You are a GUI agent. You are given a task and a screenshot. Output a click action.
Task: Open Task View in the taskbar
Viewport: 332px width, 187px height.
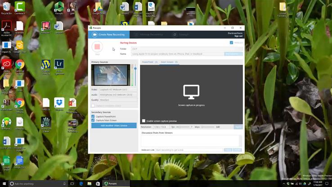[72, 183]
